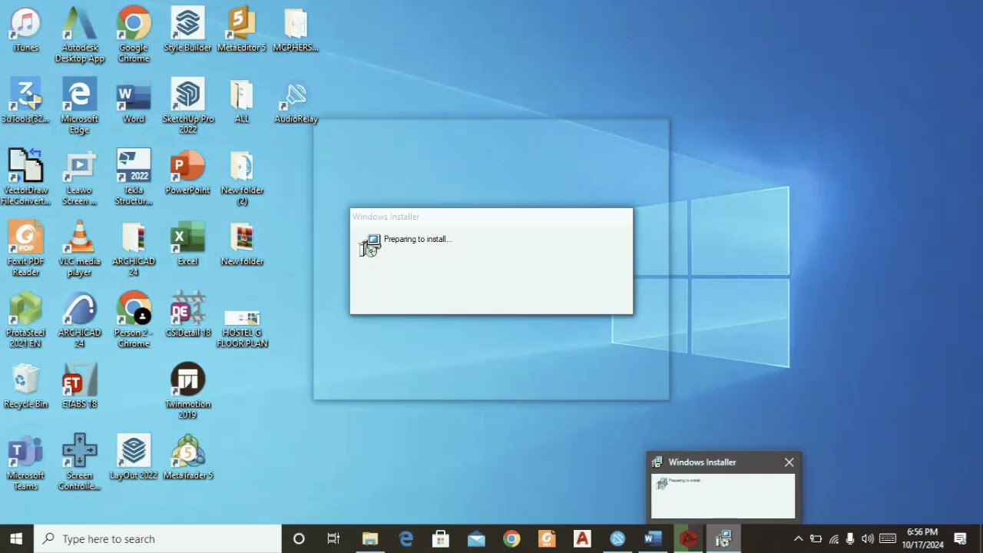Launch Edge from the taskbar
This screenshot has height=553, width=983.
(405, 538)
